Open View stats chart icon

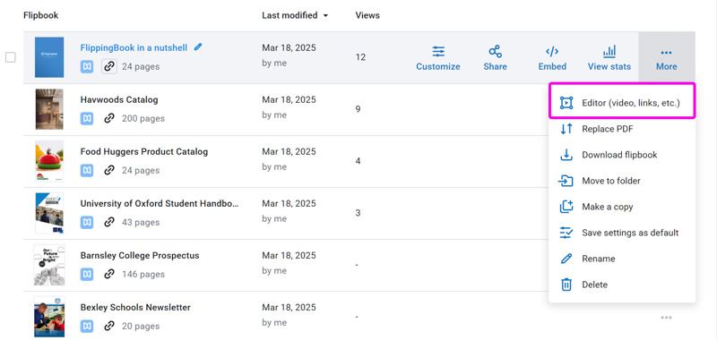click(609, 52)
